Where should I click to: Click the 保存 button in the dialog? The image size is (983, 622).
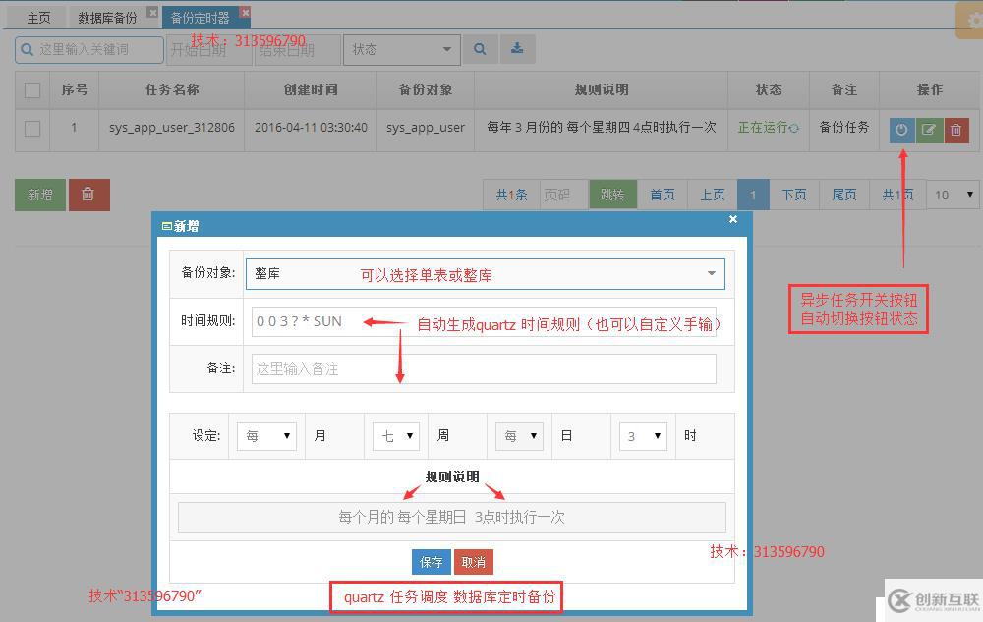point(430,562)
